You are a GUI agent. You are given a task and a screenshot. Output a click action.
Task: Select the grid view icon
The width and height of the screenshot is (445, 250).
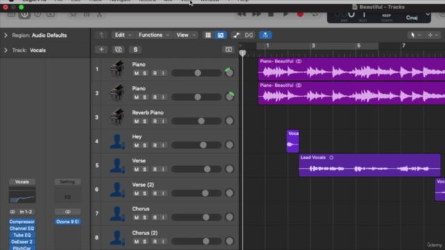point(208,35)
